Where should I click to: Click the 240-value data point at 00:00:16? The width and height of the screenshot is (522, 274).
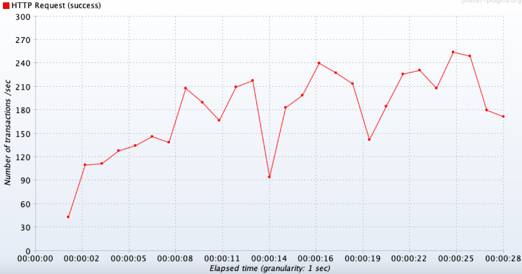319,63
